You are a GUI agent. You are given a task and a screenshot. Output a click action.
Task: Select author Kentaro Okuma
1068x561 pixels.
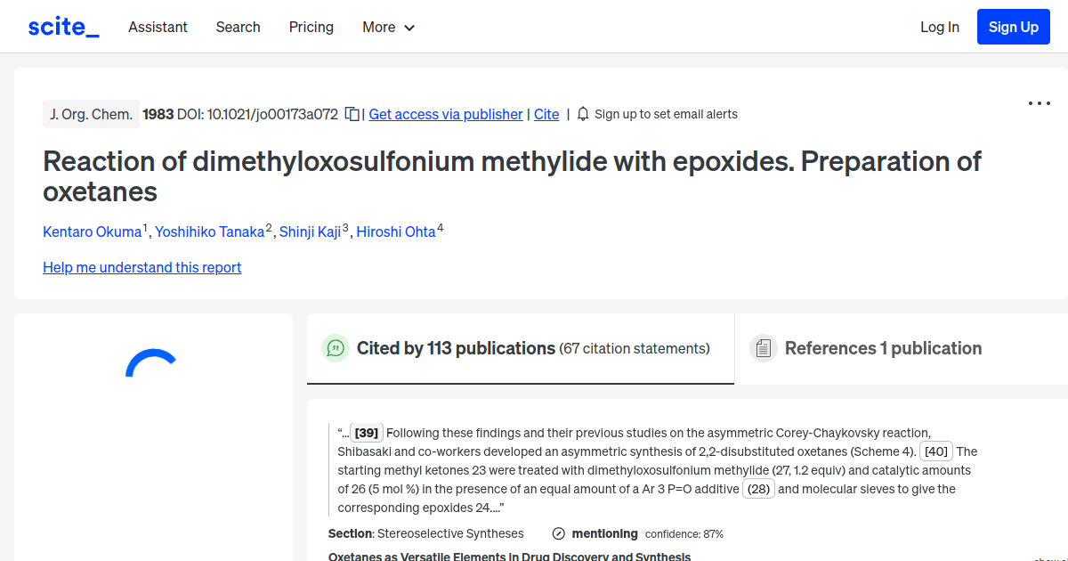93,231
